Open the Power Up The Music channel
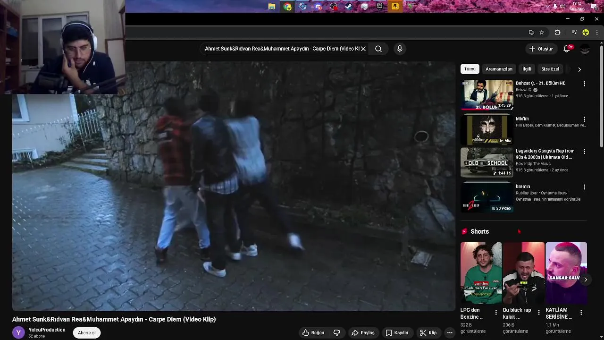Viewport: 604px width, 340px height. pos(533,164)
